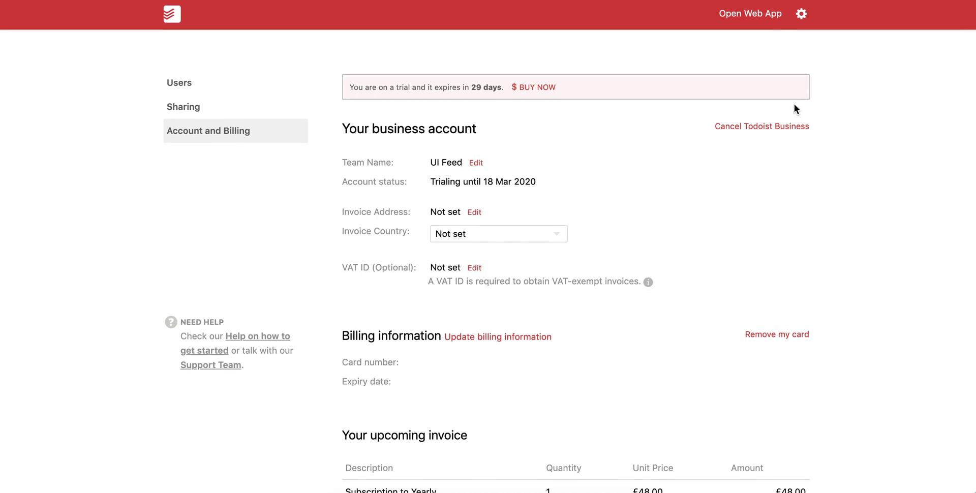Click the Todoist logo icon

tap(172, 14)
